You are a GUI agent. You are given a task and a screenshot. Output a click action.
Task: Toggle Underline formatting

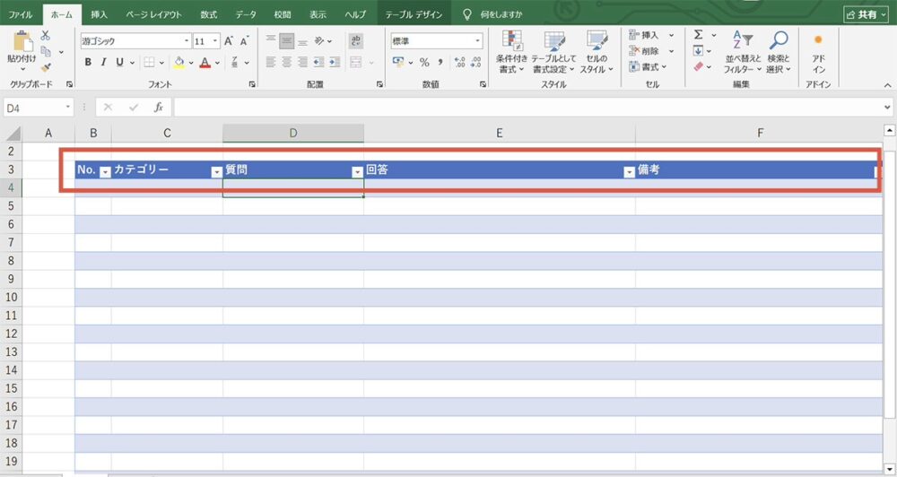coord(119,63)
